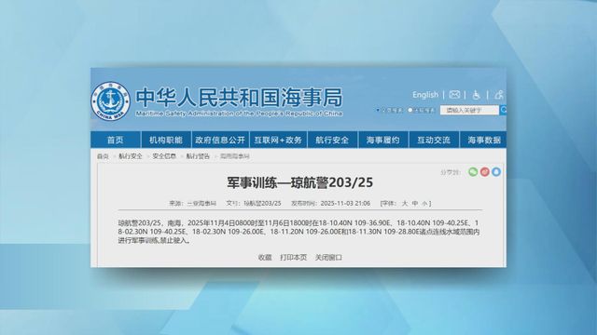The height and width of the screenshot is (335, 597).
Task: Click the blue search magnifier button
Action: (x=503, y=110)
